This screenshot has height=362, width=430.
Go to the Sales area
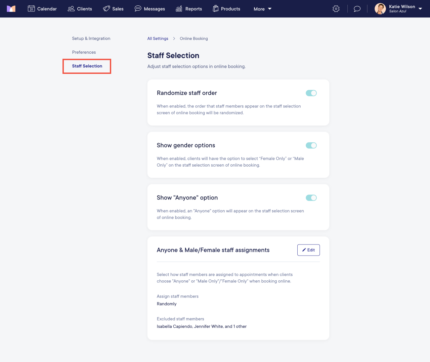(113, 9)
